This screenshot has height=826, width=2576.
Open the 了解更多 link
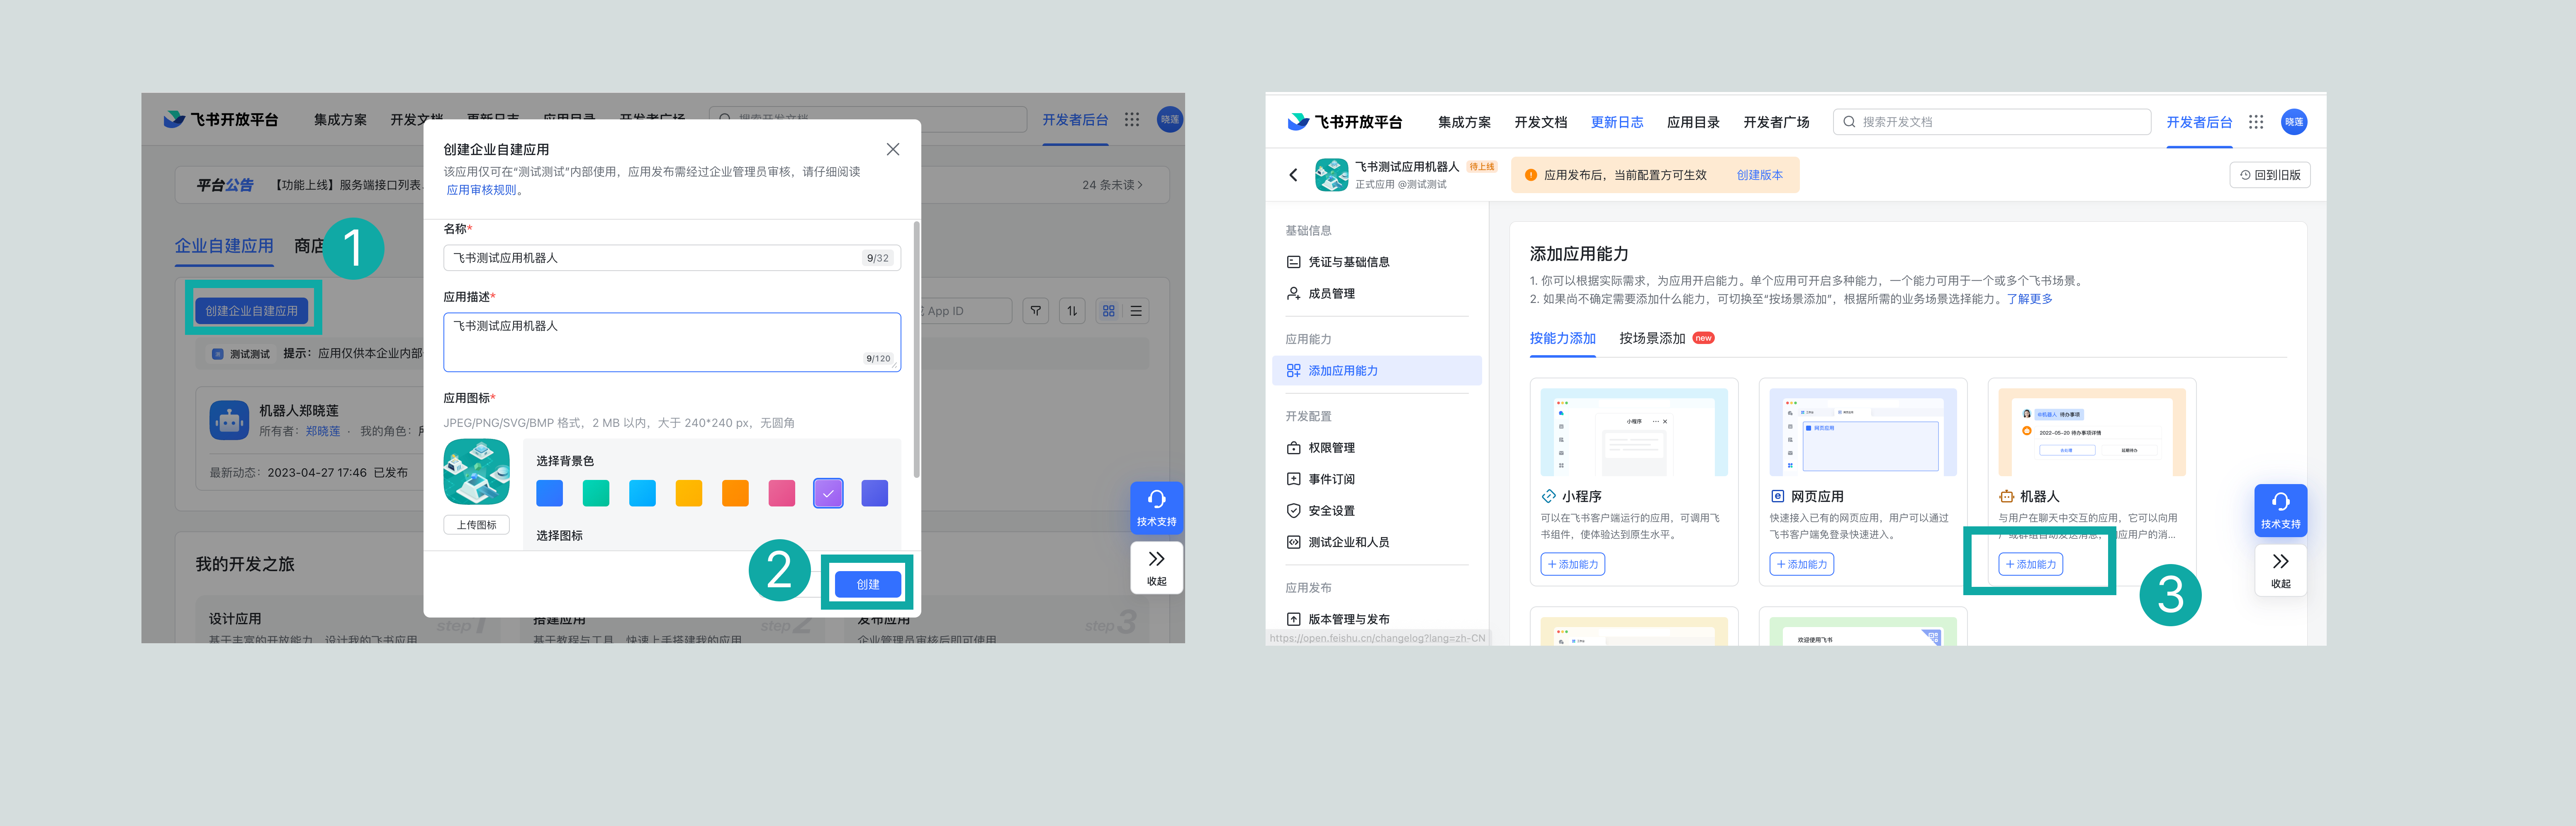[x=2029, y=299]
